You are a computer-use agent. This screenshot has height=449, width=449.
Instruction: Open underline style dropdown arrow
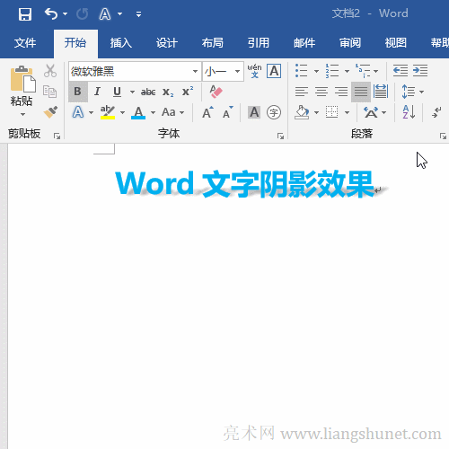132,92
